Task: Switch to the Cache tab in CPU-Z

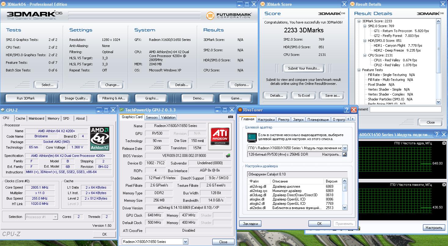Action: 20,118
